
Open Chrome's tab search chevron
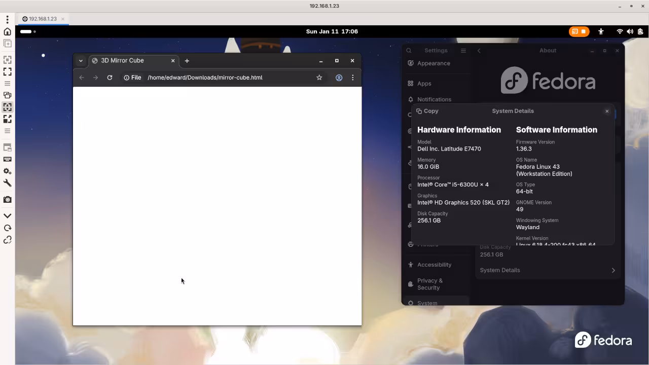[81, 60]
